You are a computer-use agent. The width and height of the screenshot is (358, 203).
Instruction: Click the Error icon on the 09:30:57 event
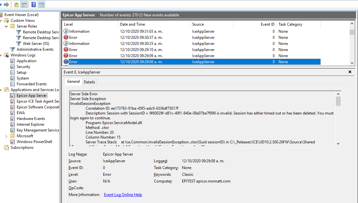(x=66, y=37)
